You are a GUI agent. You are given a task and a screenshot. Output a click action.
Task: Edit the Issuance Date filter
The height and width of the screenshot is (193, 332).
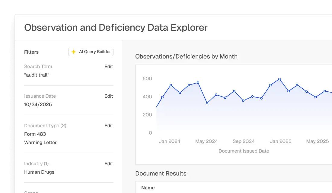[x=109, y=96]
